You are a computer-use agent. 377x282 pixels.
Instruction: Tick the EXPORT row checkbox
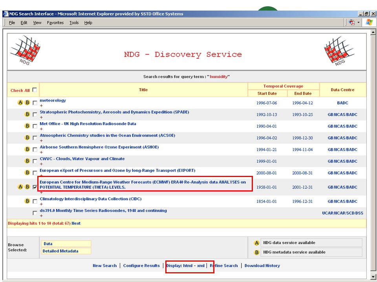click(35, 173)
